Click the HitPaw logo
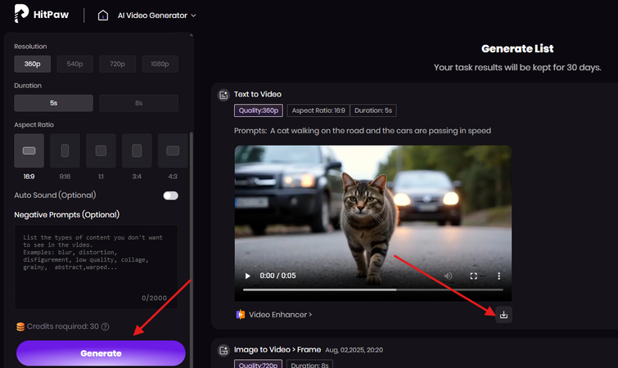Screen dimensions: 618x368 [41, 14]
